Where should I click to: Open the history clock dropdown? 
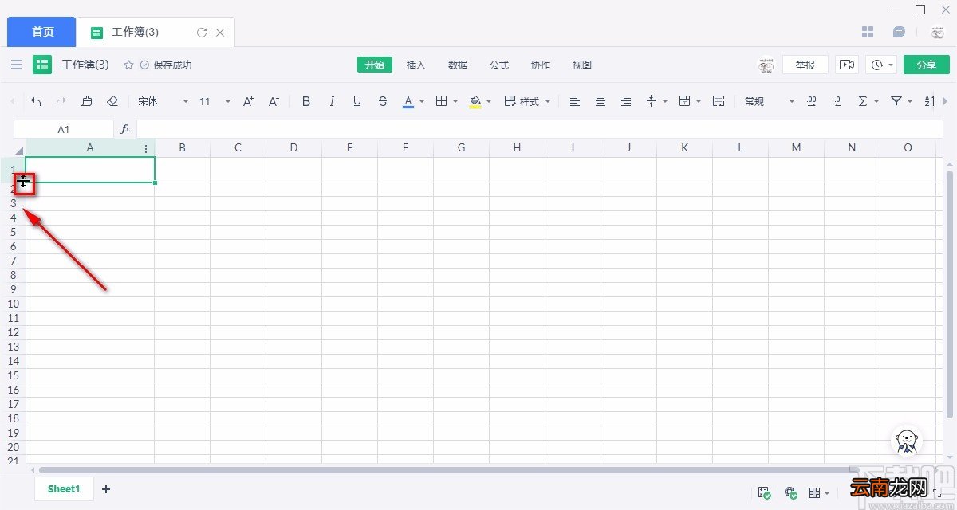(x=882, y=65)
